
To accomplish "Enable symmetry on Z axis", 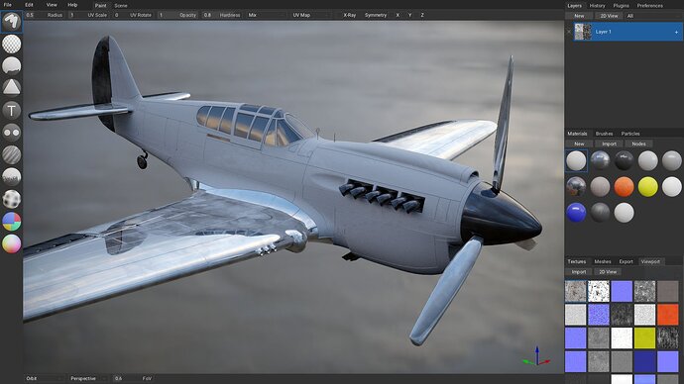I will [422, 15].
